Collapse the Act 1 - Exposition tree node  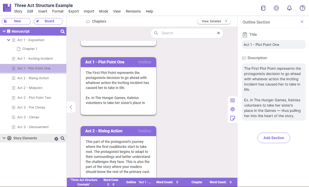9,40
